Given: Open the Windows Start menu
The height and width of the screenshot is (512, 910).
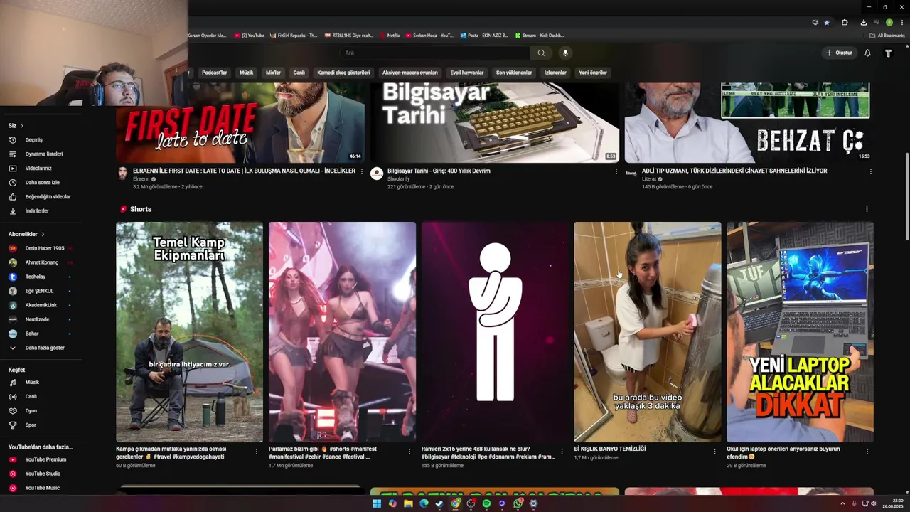Looking at the screenshot, I should [x=377, y=503].
